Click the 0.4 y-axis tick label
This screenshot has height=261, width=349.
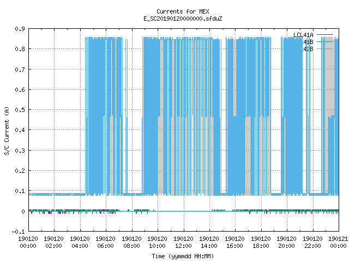pyautogui.click(x=20, y=130)
